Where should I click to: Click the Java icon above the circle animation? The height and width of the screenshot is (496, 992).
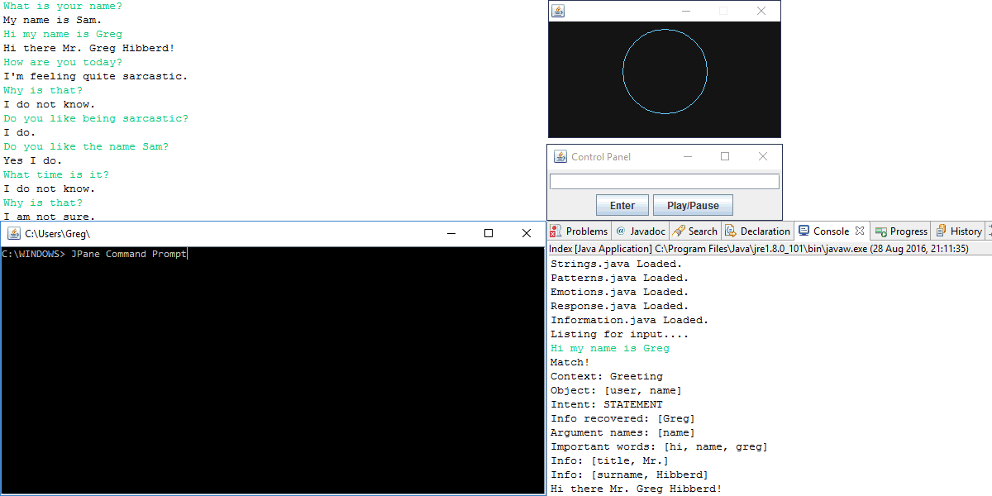[x=559, y=11]
